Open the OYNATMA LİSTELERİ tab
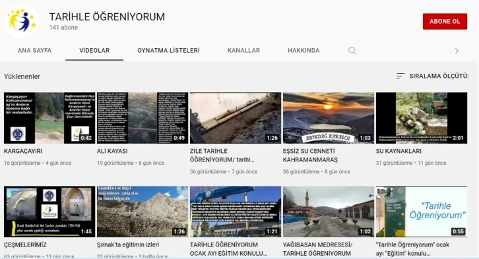The width and height of the screenshot is (479, 259). (x=168, y=50)
